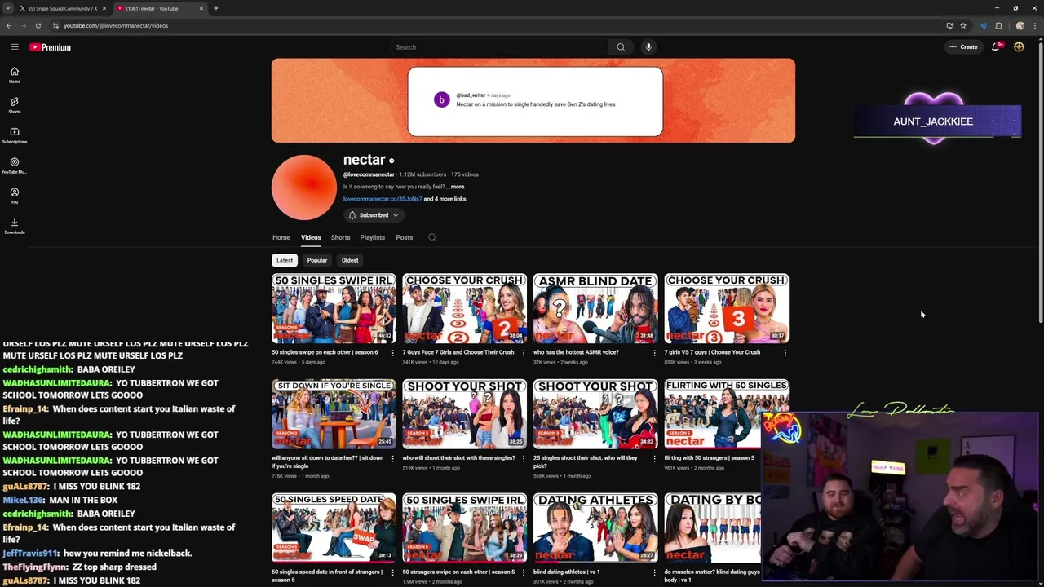Click the Create button
Image resolution: width=1044 pixels, height=587 pixels.
[x=963, y=47]
